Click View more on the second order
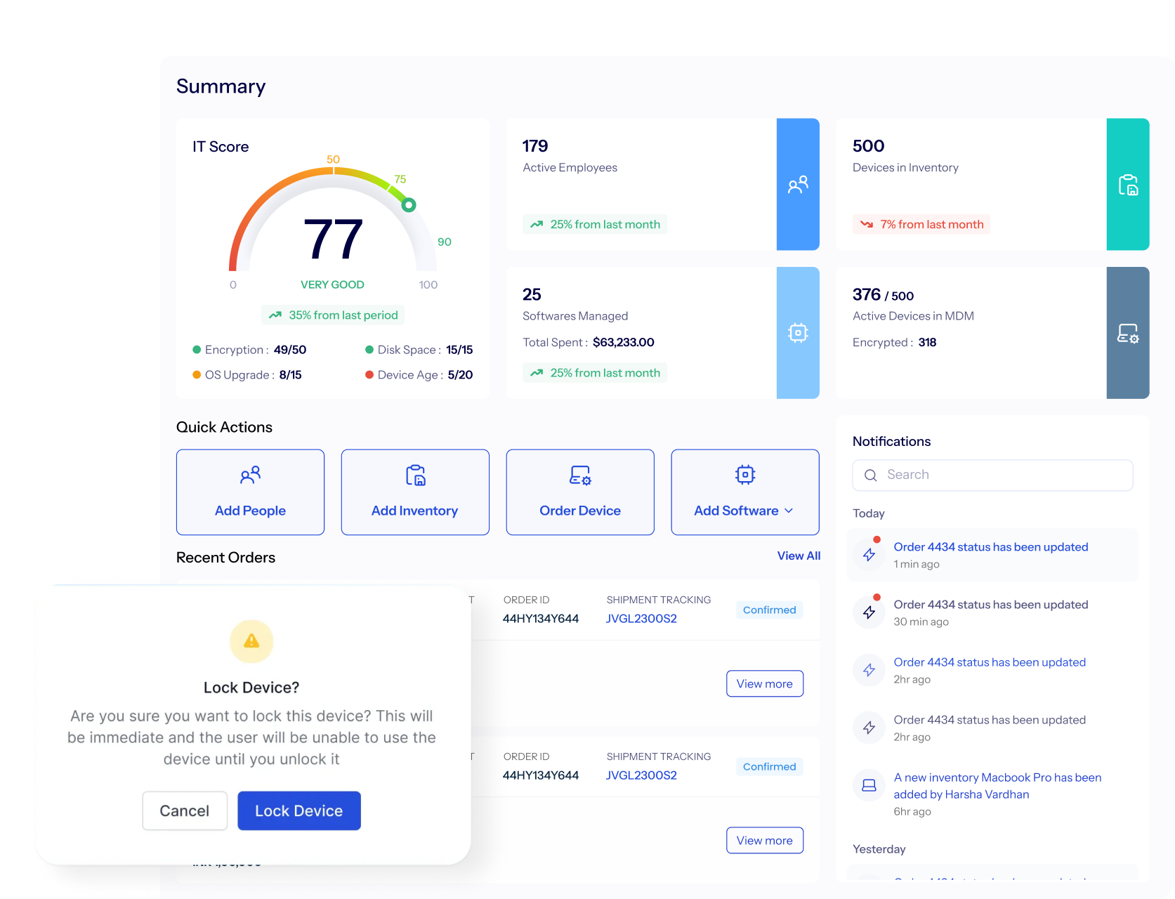 [765, 840]
